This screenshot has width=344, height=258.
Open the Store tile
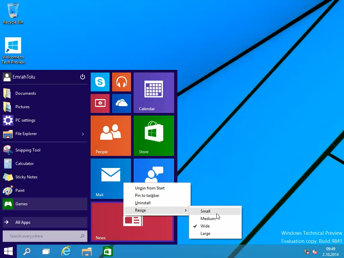pyautogui.click(x=154, y=136)
